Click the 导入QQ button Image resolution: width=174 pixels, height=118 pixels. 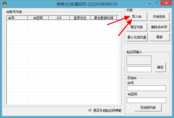point(137,17)
